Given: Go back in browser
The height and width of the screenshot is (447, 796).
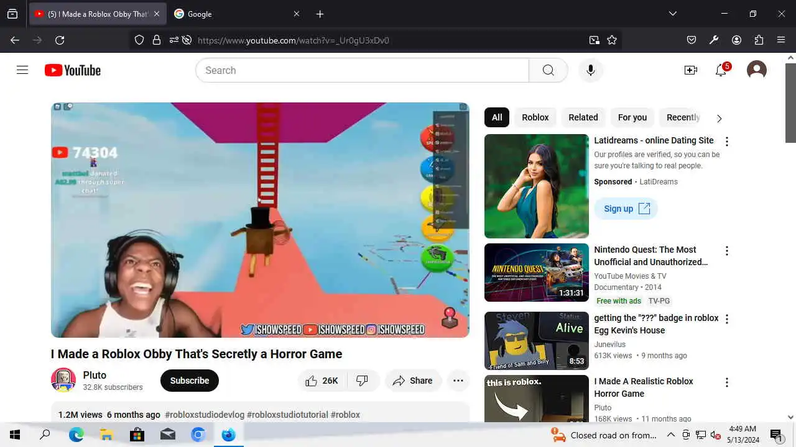Looking at the screenshot, I should click(x=15, y=40).
